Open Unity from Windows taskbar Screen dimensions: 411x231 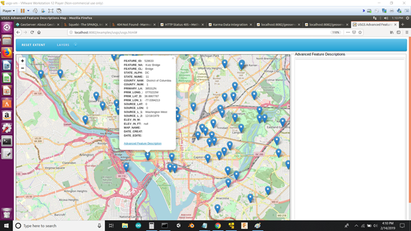(178, 225)
